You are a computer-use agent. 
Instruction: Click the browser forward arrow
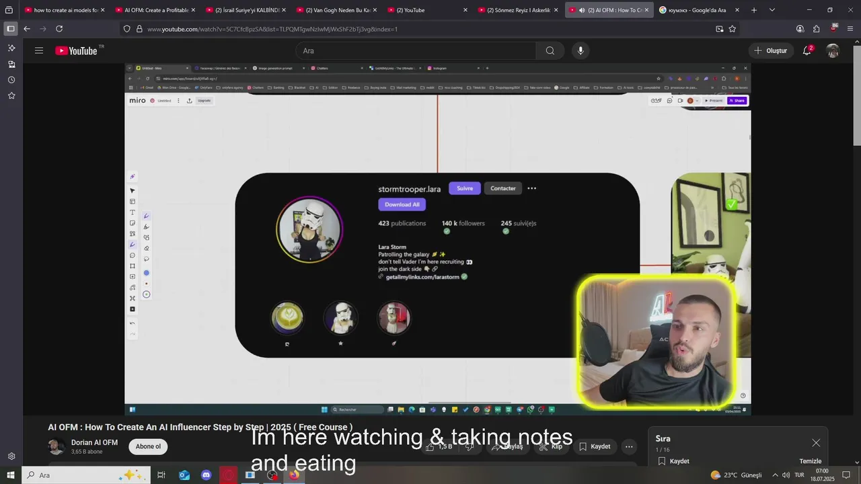[x=43, y=29]
